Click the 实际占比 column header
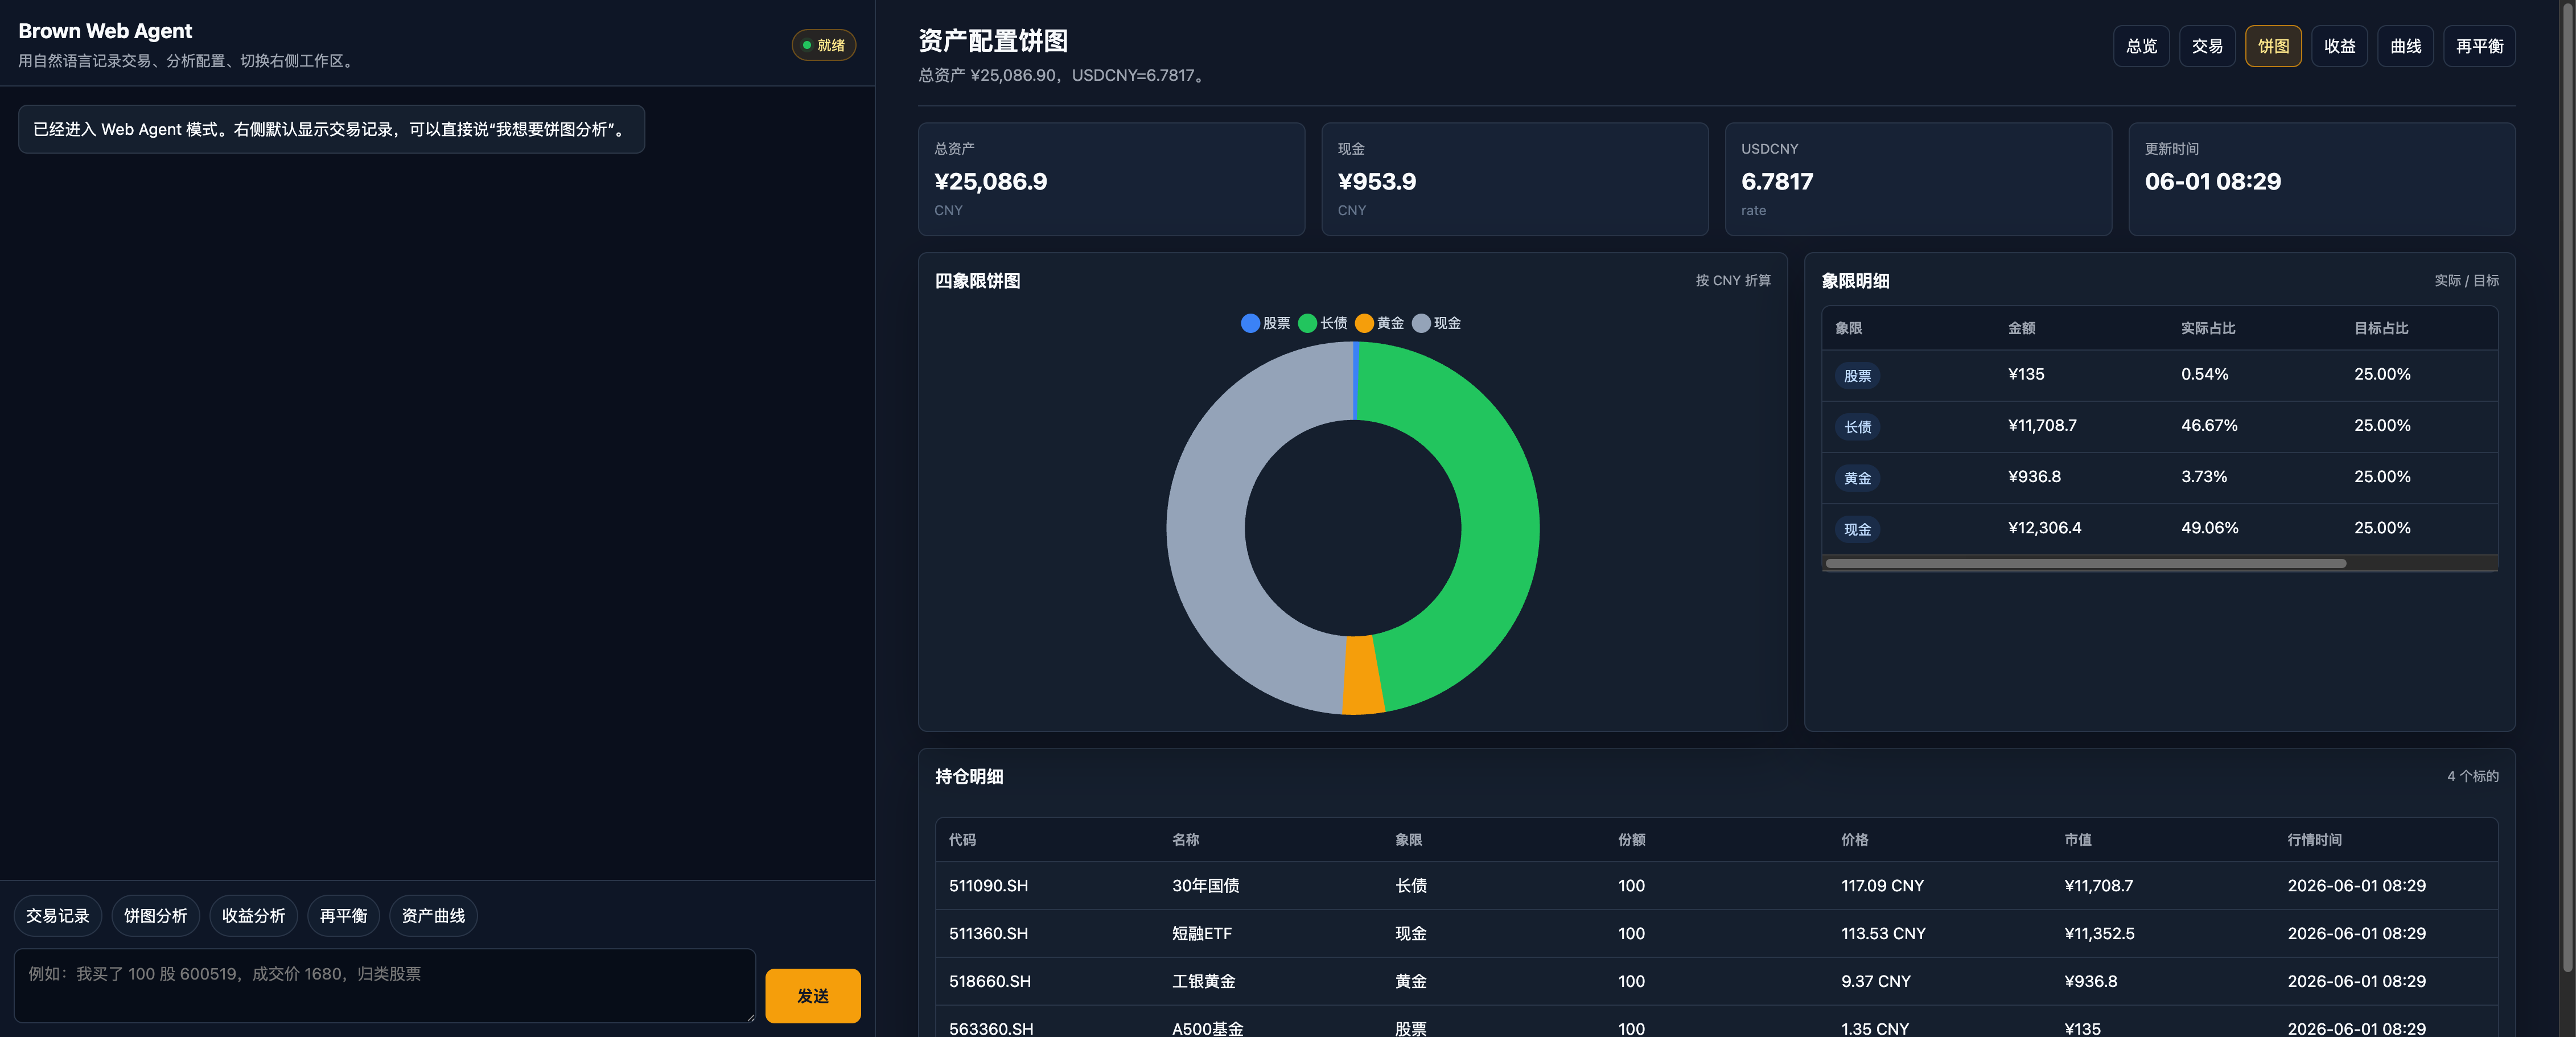Screen dimensions: 2576x1037 (2208, 328)
